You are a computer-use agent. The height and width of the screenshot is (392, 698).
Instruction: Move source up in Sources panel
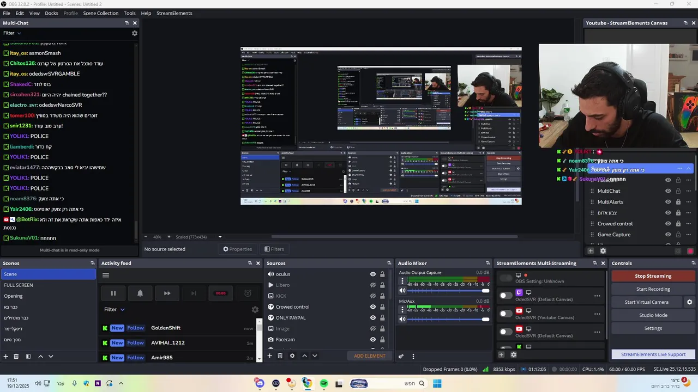pyautogui.click(x=304, y=356)
